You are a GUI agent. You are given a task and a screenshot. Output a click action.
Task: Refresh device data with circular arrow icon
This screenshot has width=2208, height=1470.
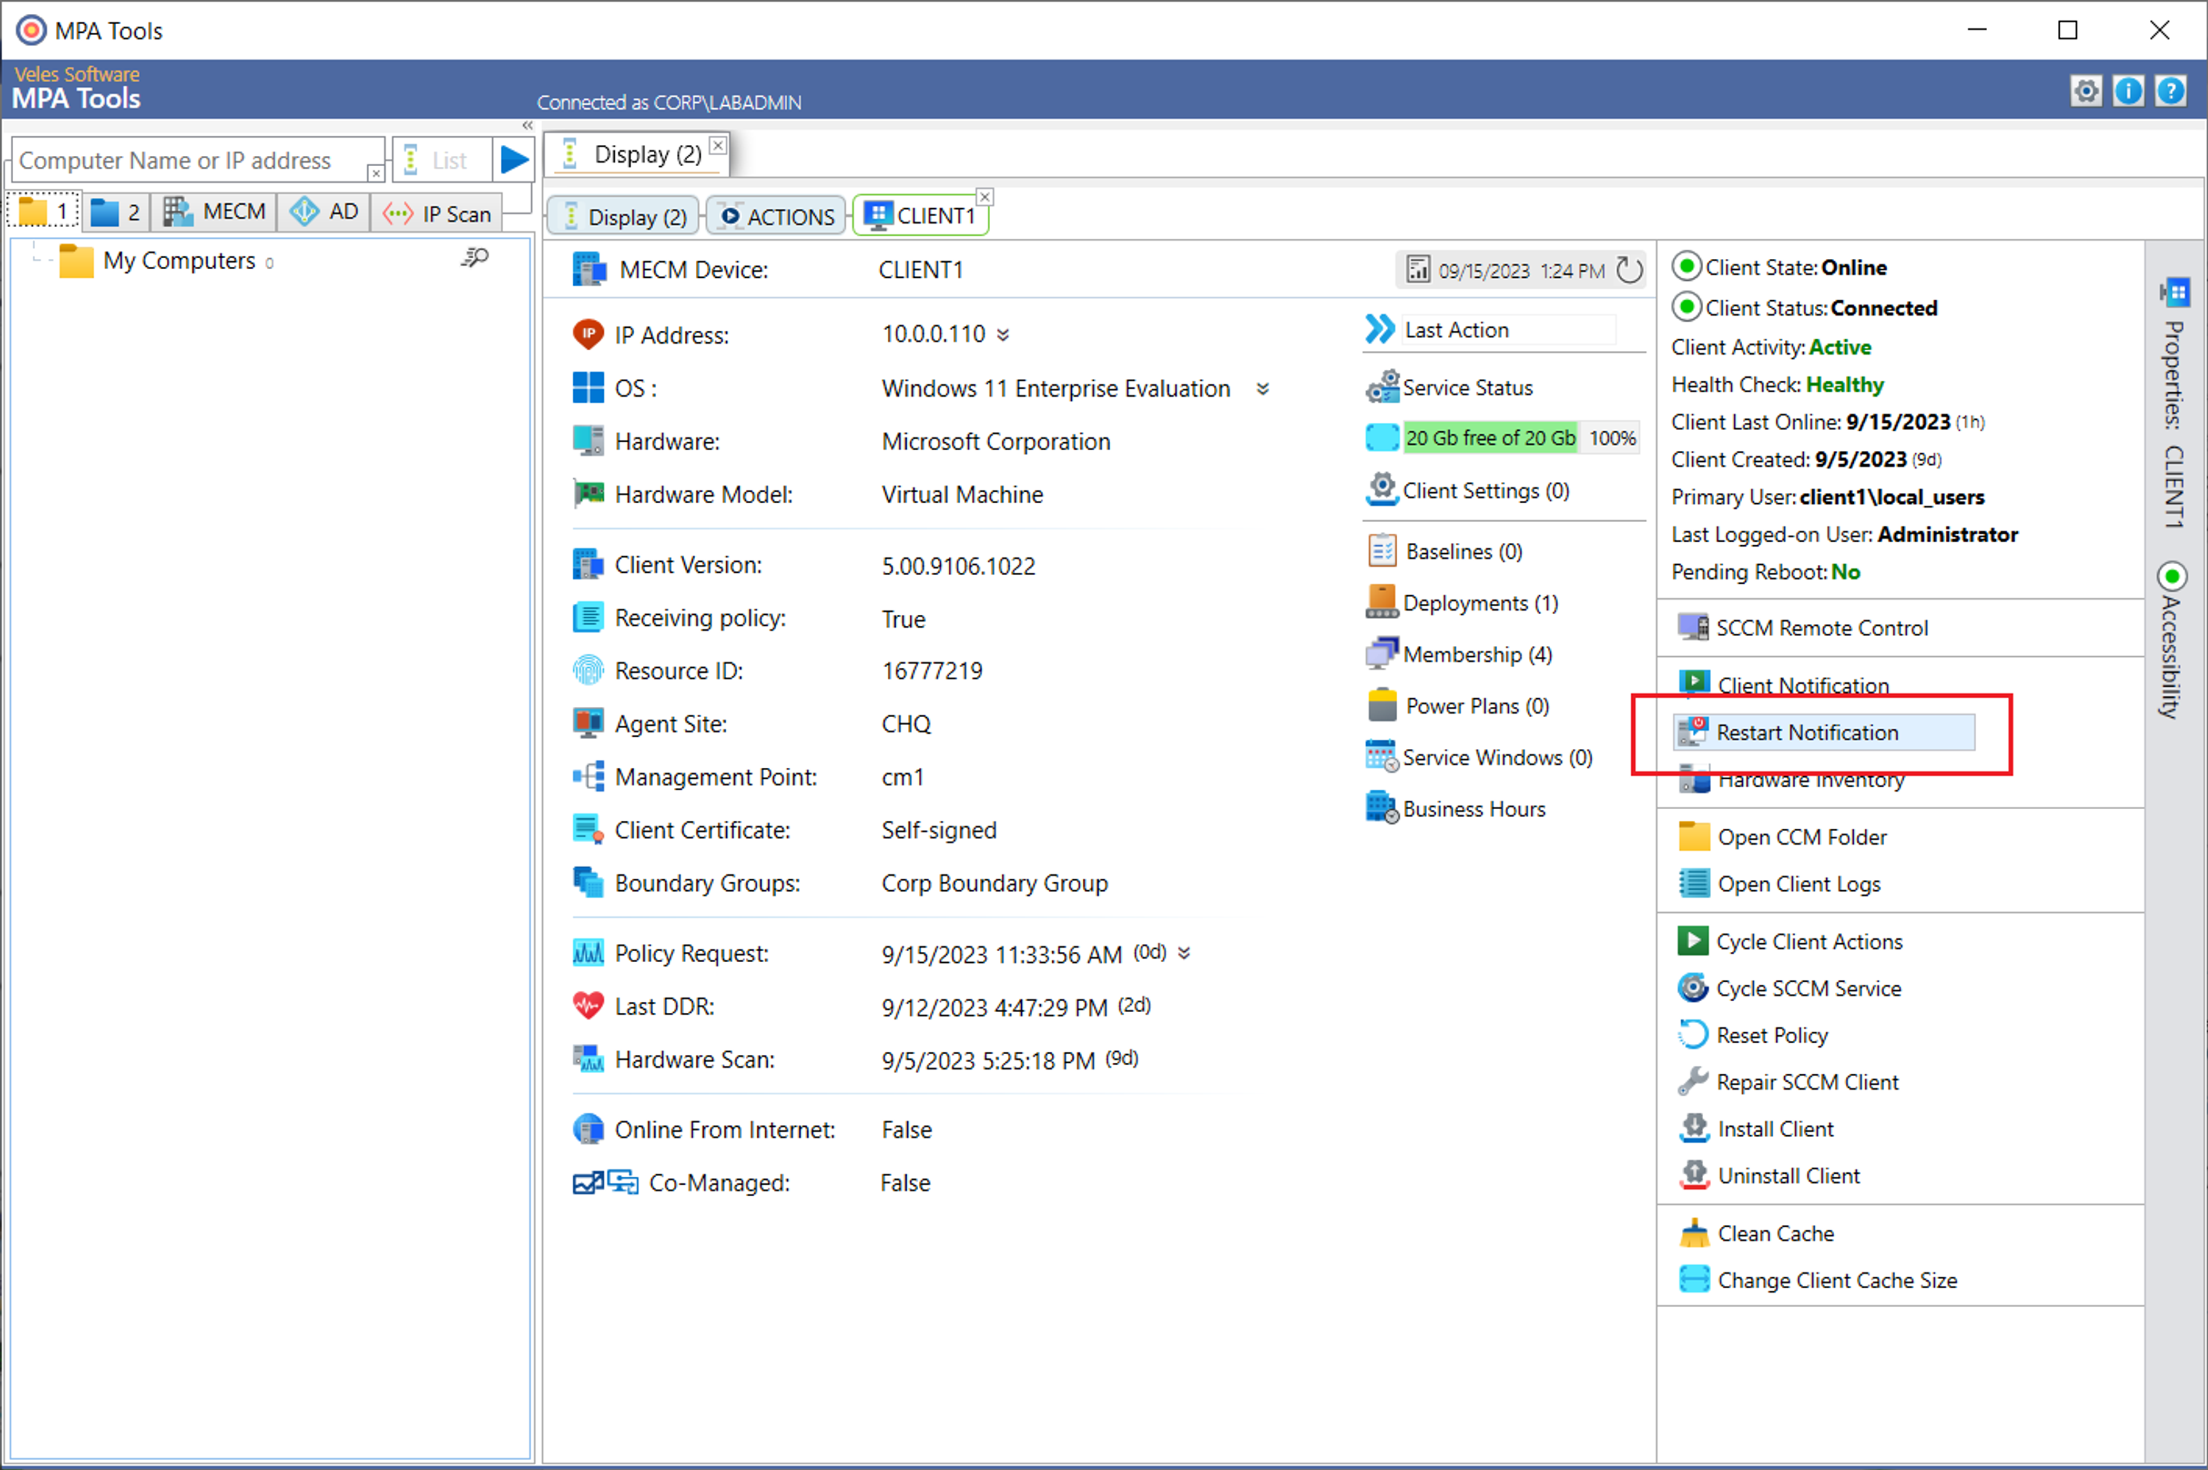coord(1629,270)
